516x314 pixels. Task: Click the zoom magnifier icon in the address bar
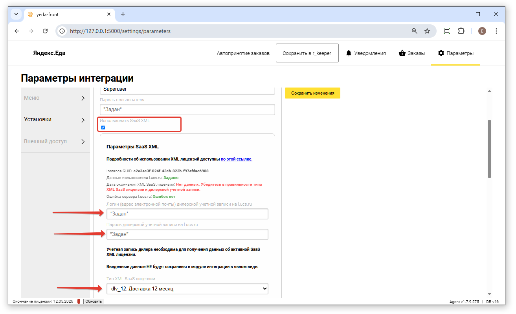point(414,31)
